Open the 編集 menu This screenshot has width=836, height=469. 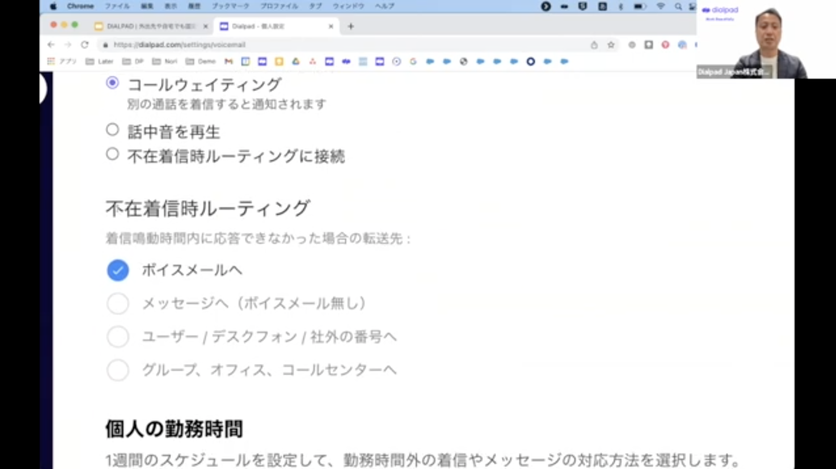(x=147, y=6)
